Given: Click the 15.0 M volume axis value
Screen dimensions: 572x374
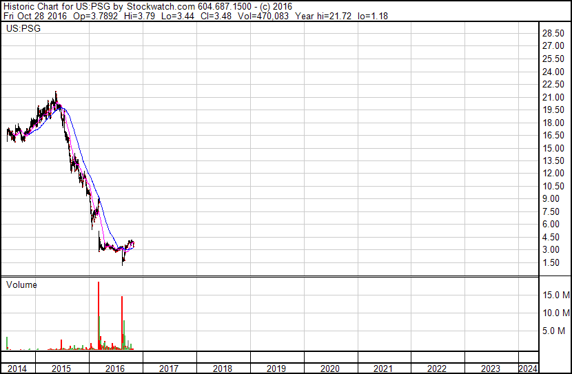Looking at the screenshot, I should tap(556, 295).
